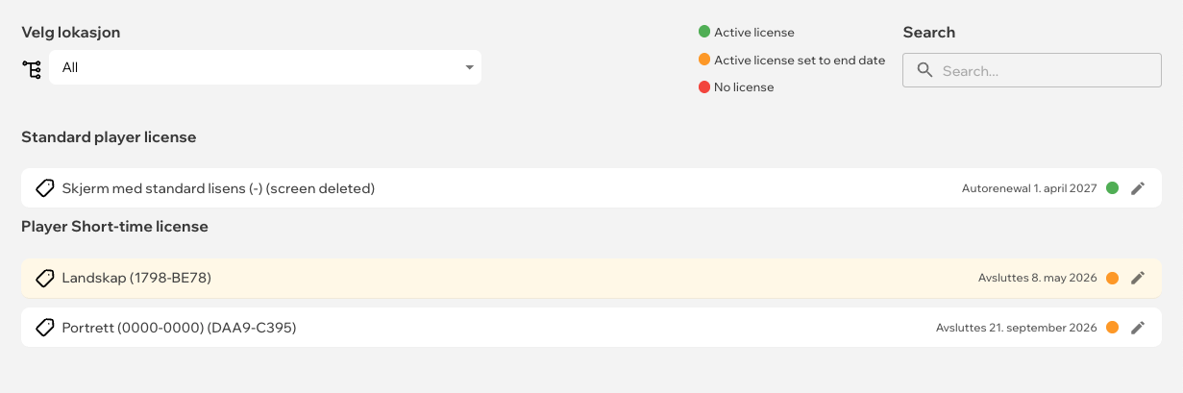Viewport: 1183px width, 393px height.
Task: Click the Search input field
Action: [1032, 70]
